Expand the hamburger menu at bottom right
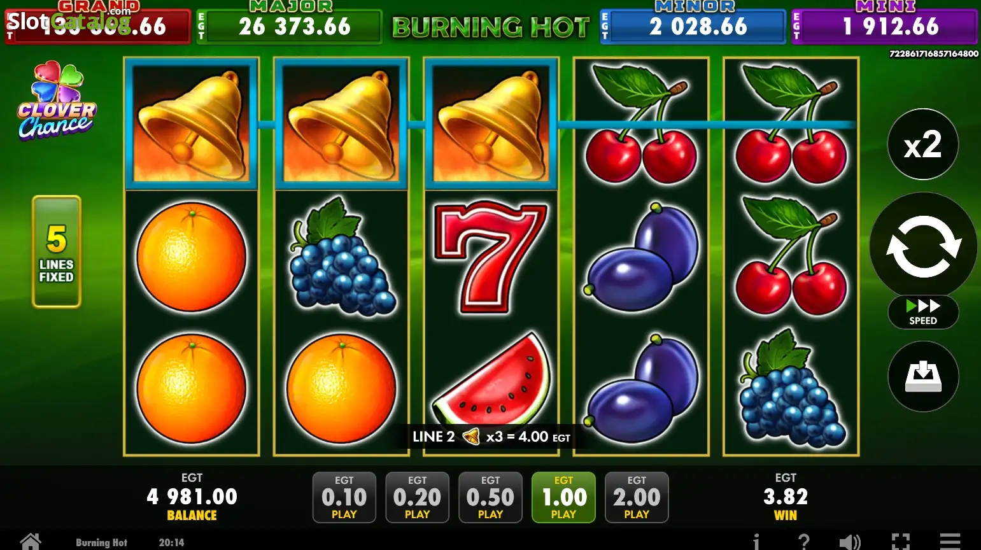The image size is (981, 550). click(x=950, y=542)
